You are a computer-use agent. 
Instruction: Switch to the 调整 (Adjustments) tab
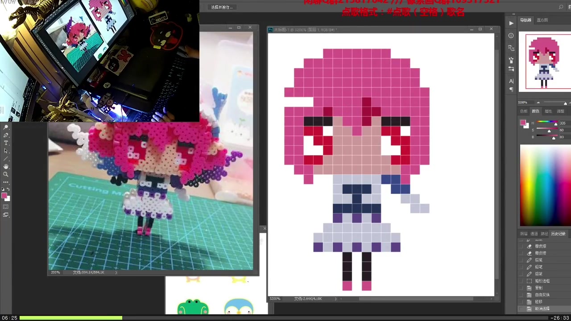(561, 111)
